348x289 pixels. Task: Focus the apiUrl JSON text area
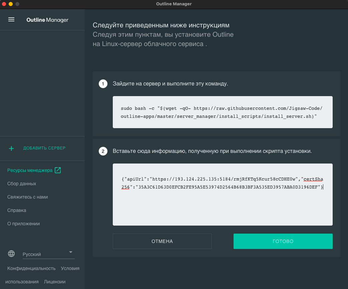click(223, 195)
